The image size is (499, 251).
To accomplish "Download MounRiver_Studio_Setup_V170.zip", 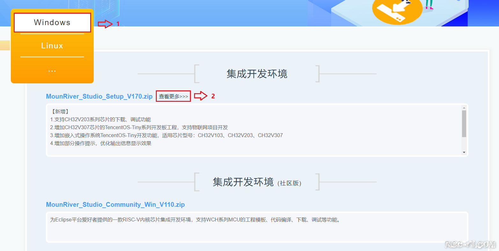I will [99, 96].
